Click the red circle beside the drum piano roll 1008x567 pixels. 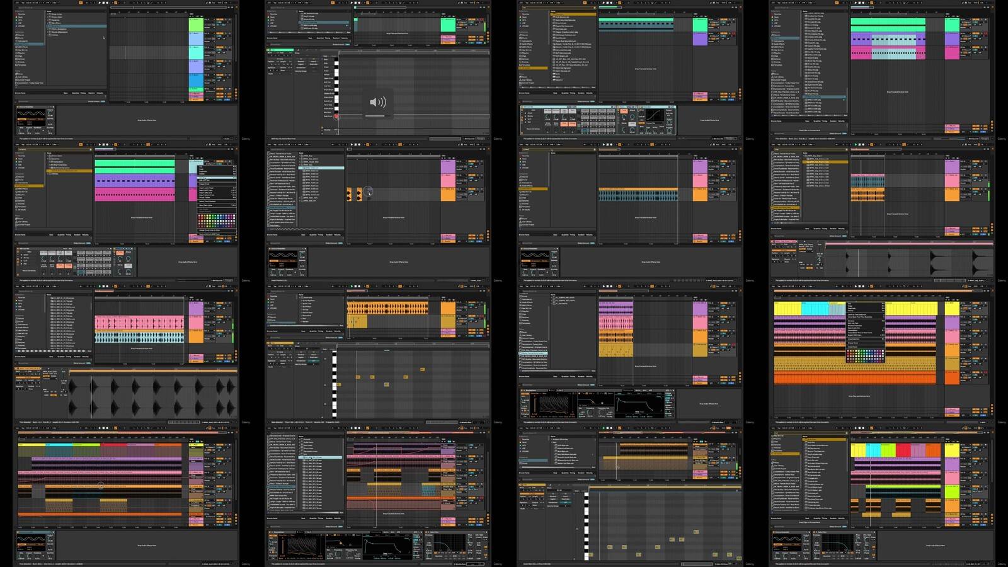(x=336, y=116)
